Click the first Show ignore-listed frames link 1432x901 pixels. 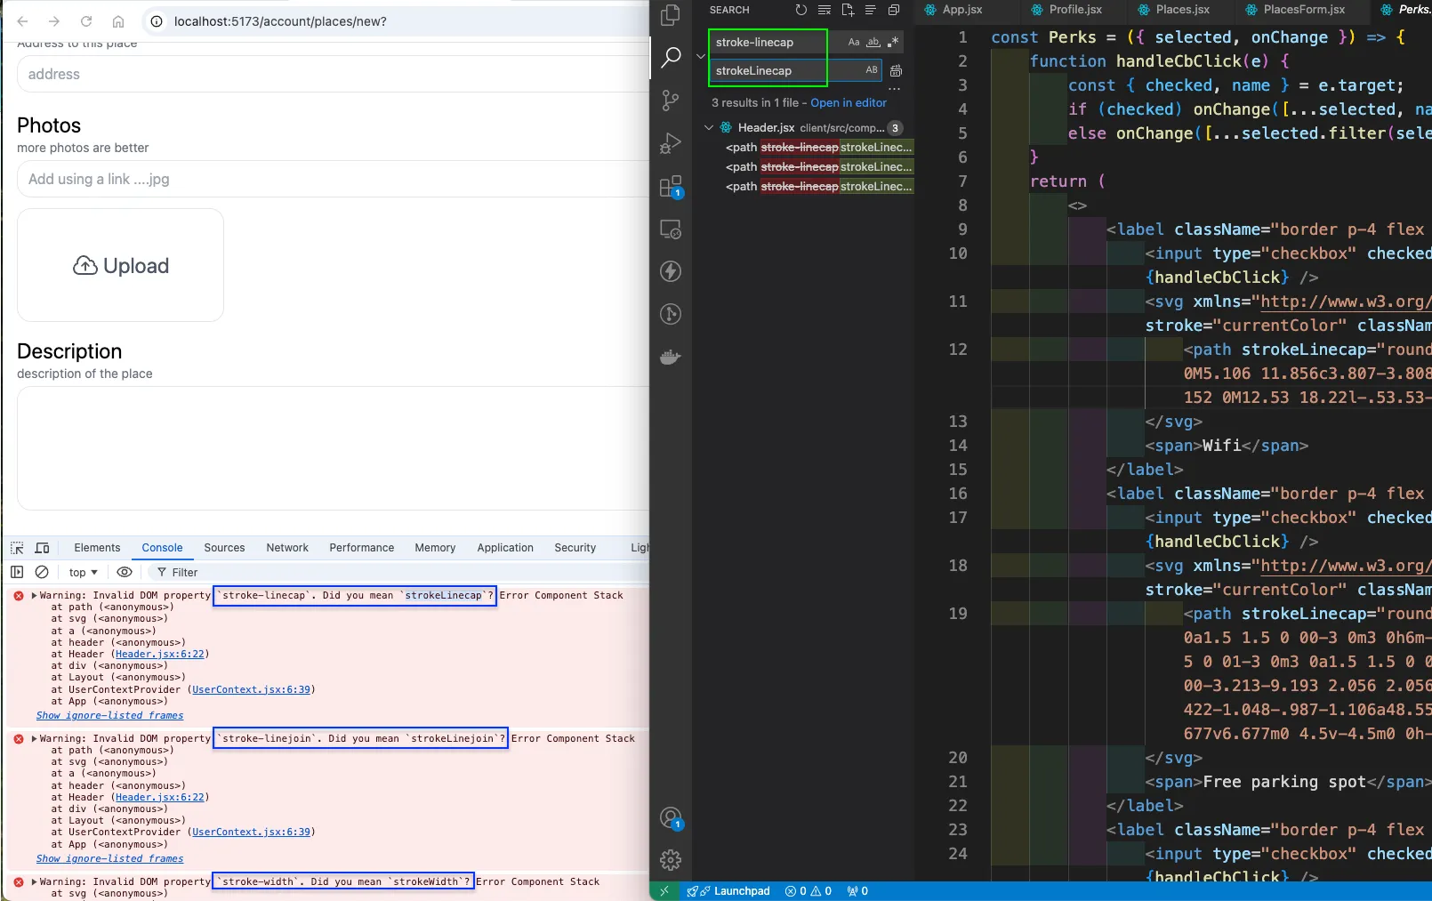(109, 716)
